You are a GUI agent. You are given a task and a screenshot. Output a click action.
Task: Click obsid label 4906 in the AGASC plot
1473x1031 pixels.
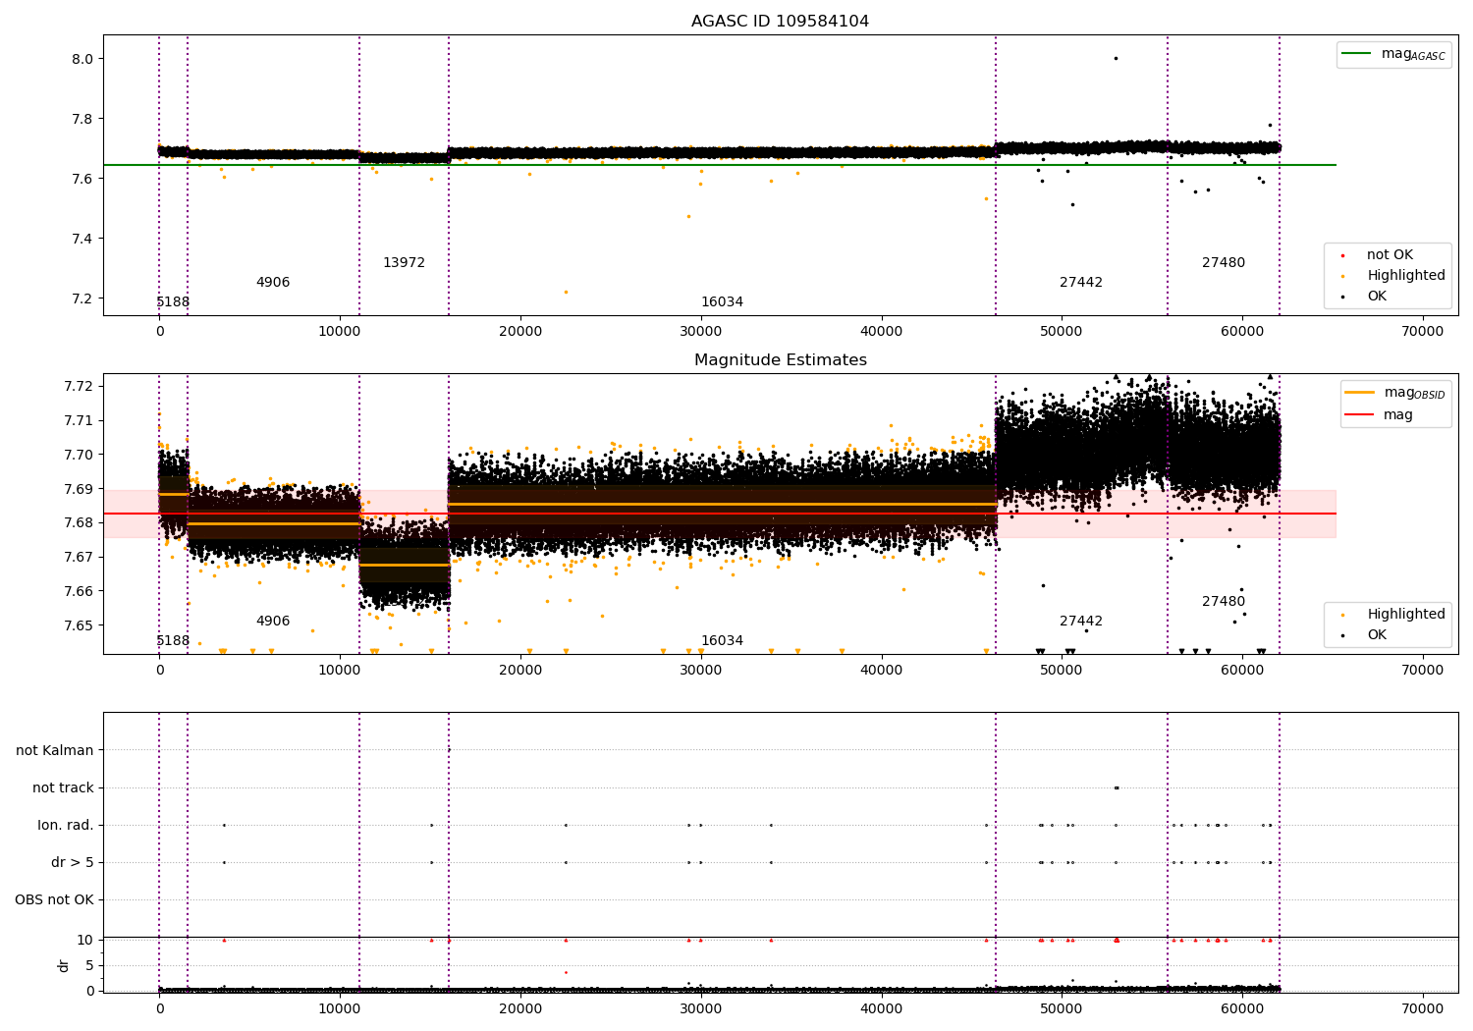[273, 283]
